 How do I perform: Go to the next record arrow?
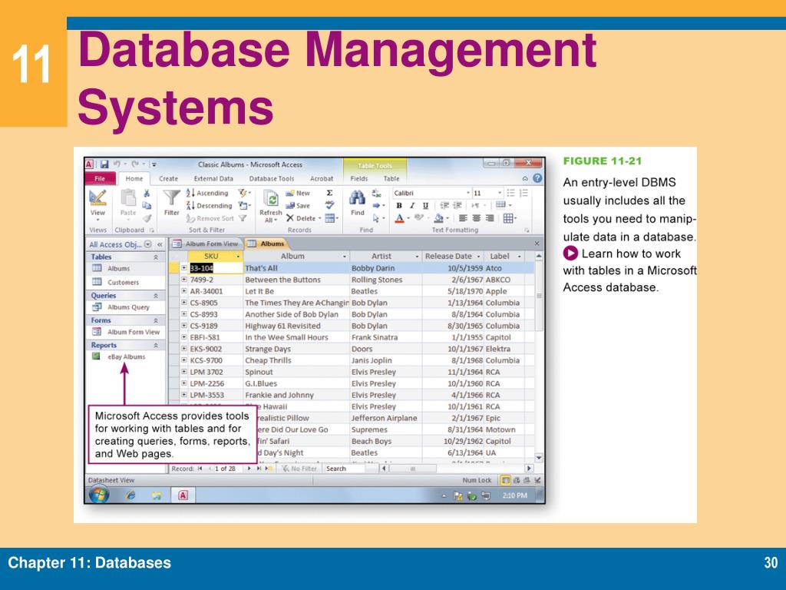tap(249, 469)
